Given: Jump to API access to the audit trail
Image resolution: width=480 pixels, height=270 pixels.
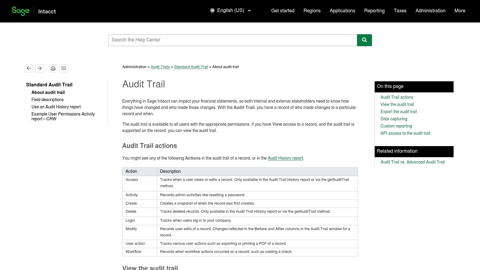Looking at the screenshot, I should [405, 133].
